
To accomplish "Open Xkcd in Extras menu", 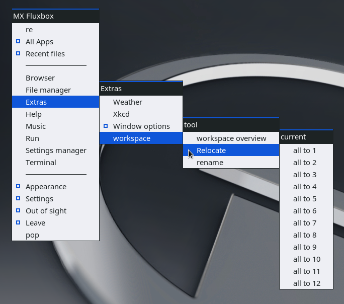I will 141,114.
